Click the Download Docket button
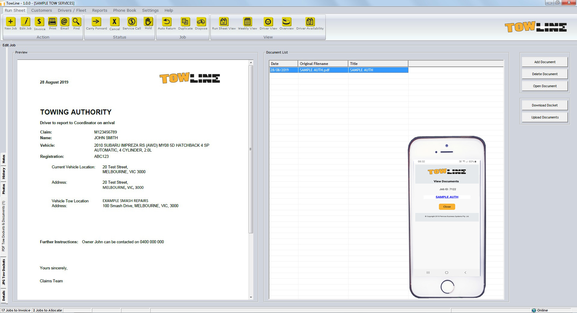577x313 pixels. pyautogui.click(x=545, y=105)
